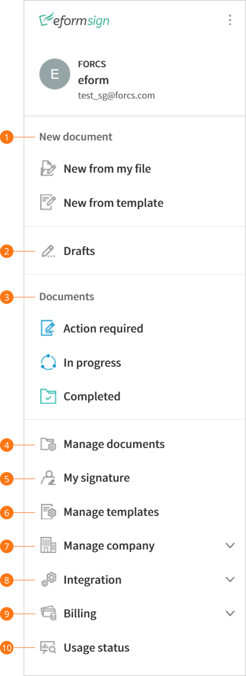
Task: Click the In progress circular icon
Action: click(x=48, y=362)
